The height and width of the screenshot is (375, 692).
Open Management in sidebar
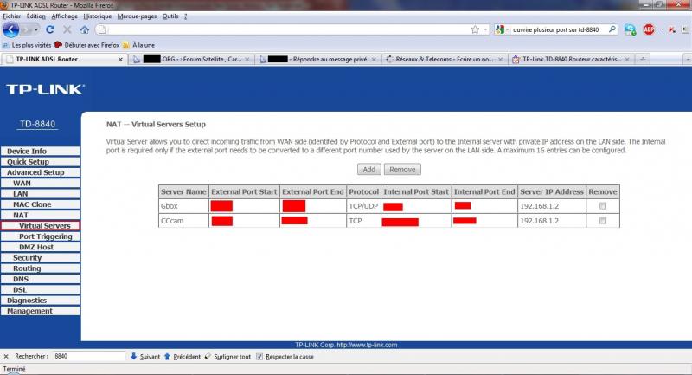40,311
